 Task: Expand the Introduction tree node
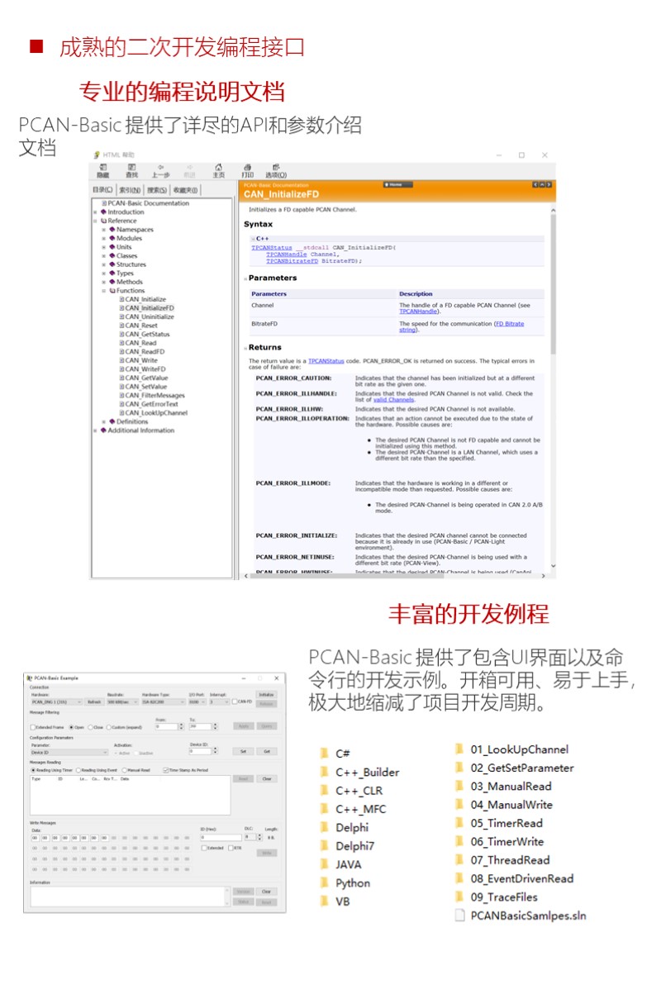pyautogui.click(x=96, y=212)
